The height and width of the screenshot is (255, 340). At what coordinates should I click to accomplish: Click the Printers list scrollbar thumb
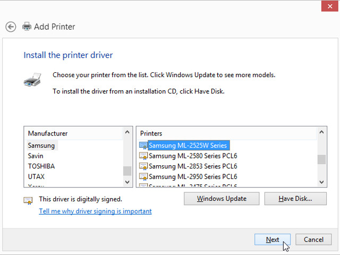tap(321, 159)
